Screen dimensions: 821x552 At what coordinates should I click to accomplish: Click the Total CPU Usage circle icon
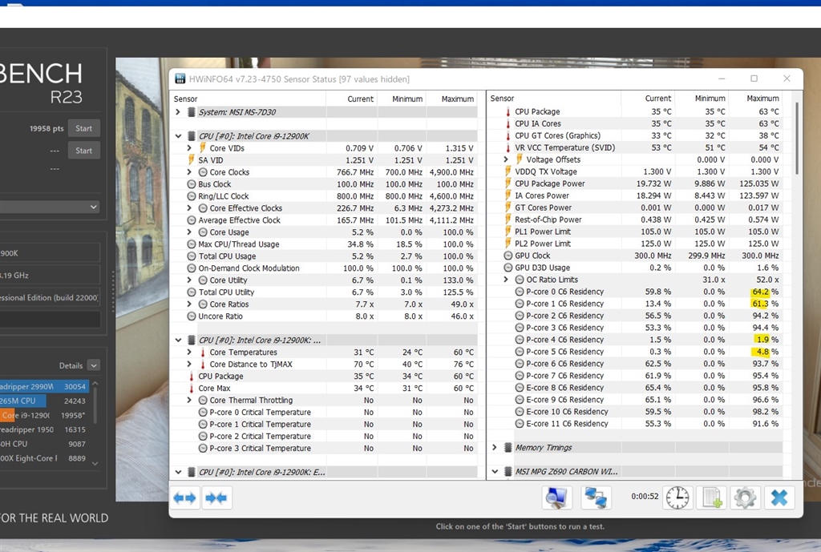(x=191, y=256)
